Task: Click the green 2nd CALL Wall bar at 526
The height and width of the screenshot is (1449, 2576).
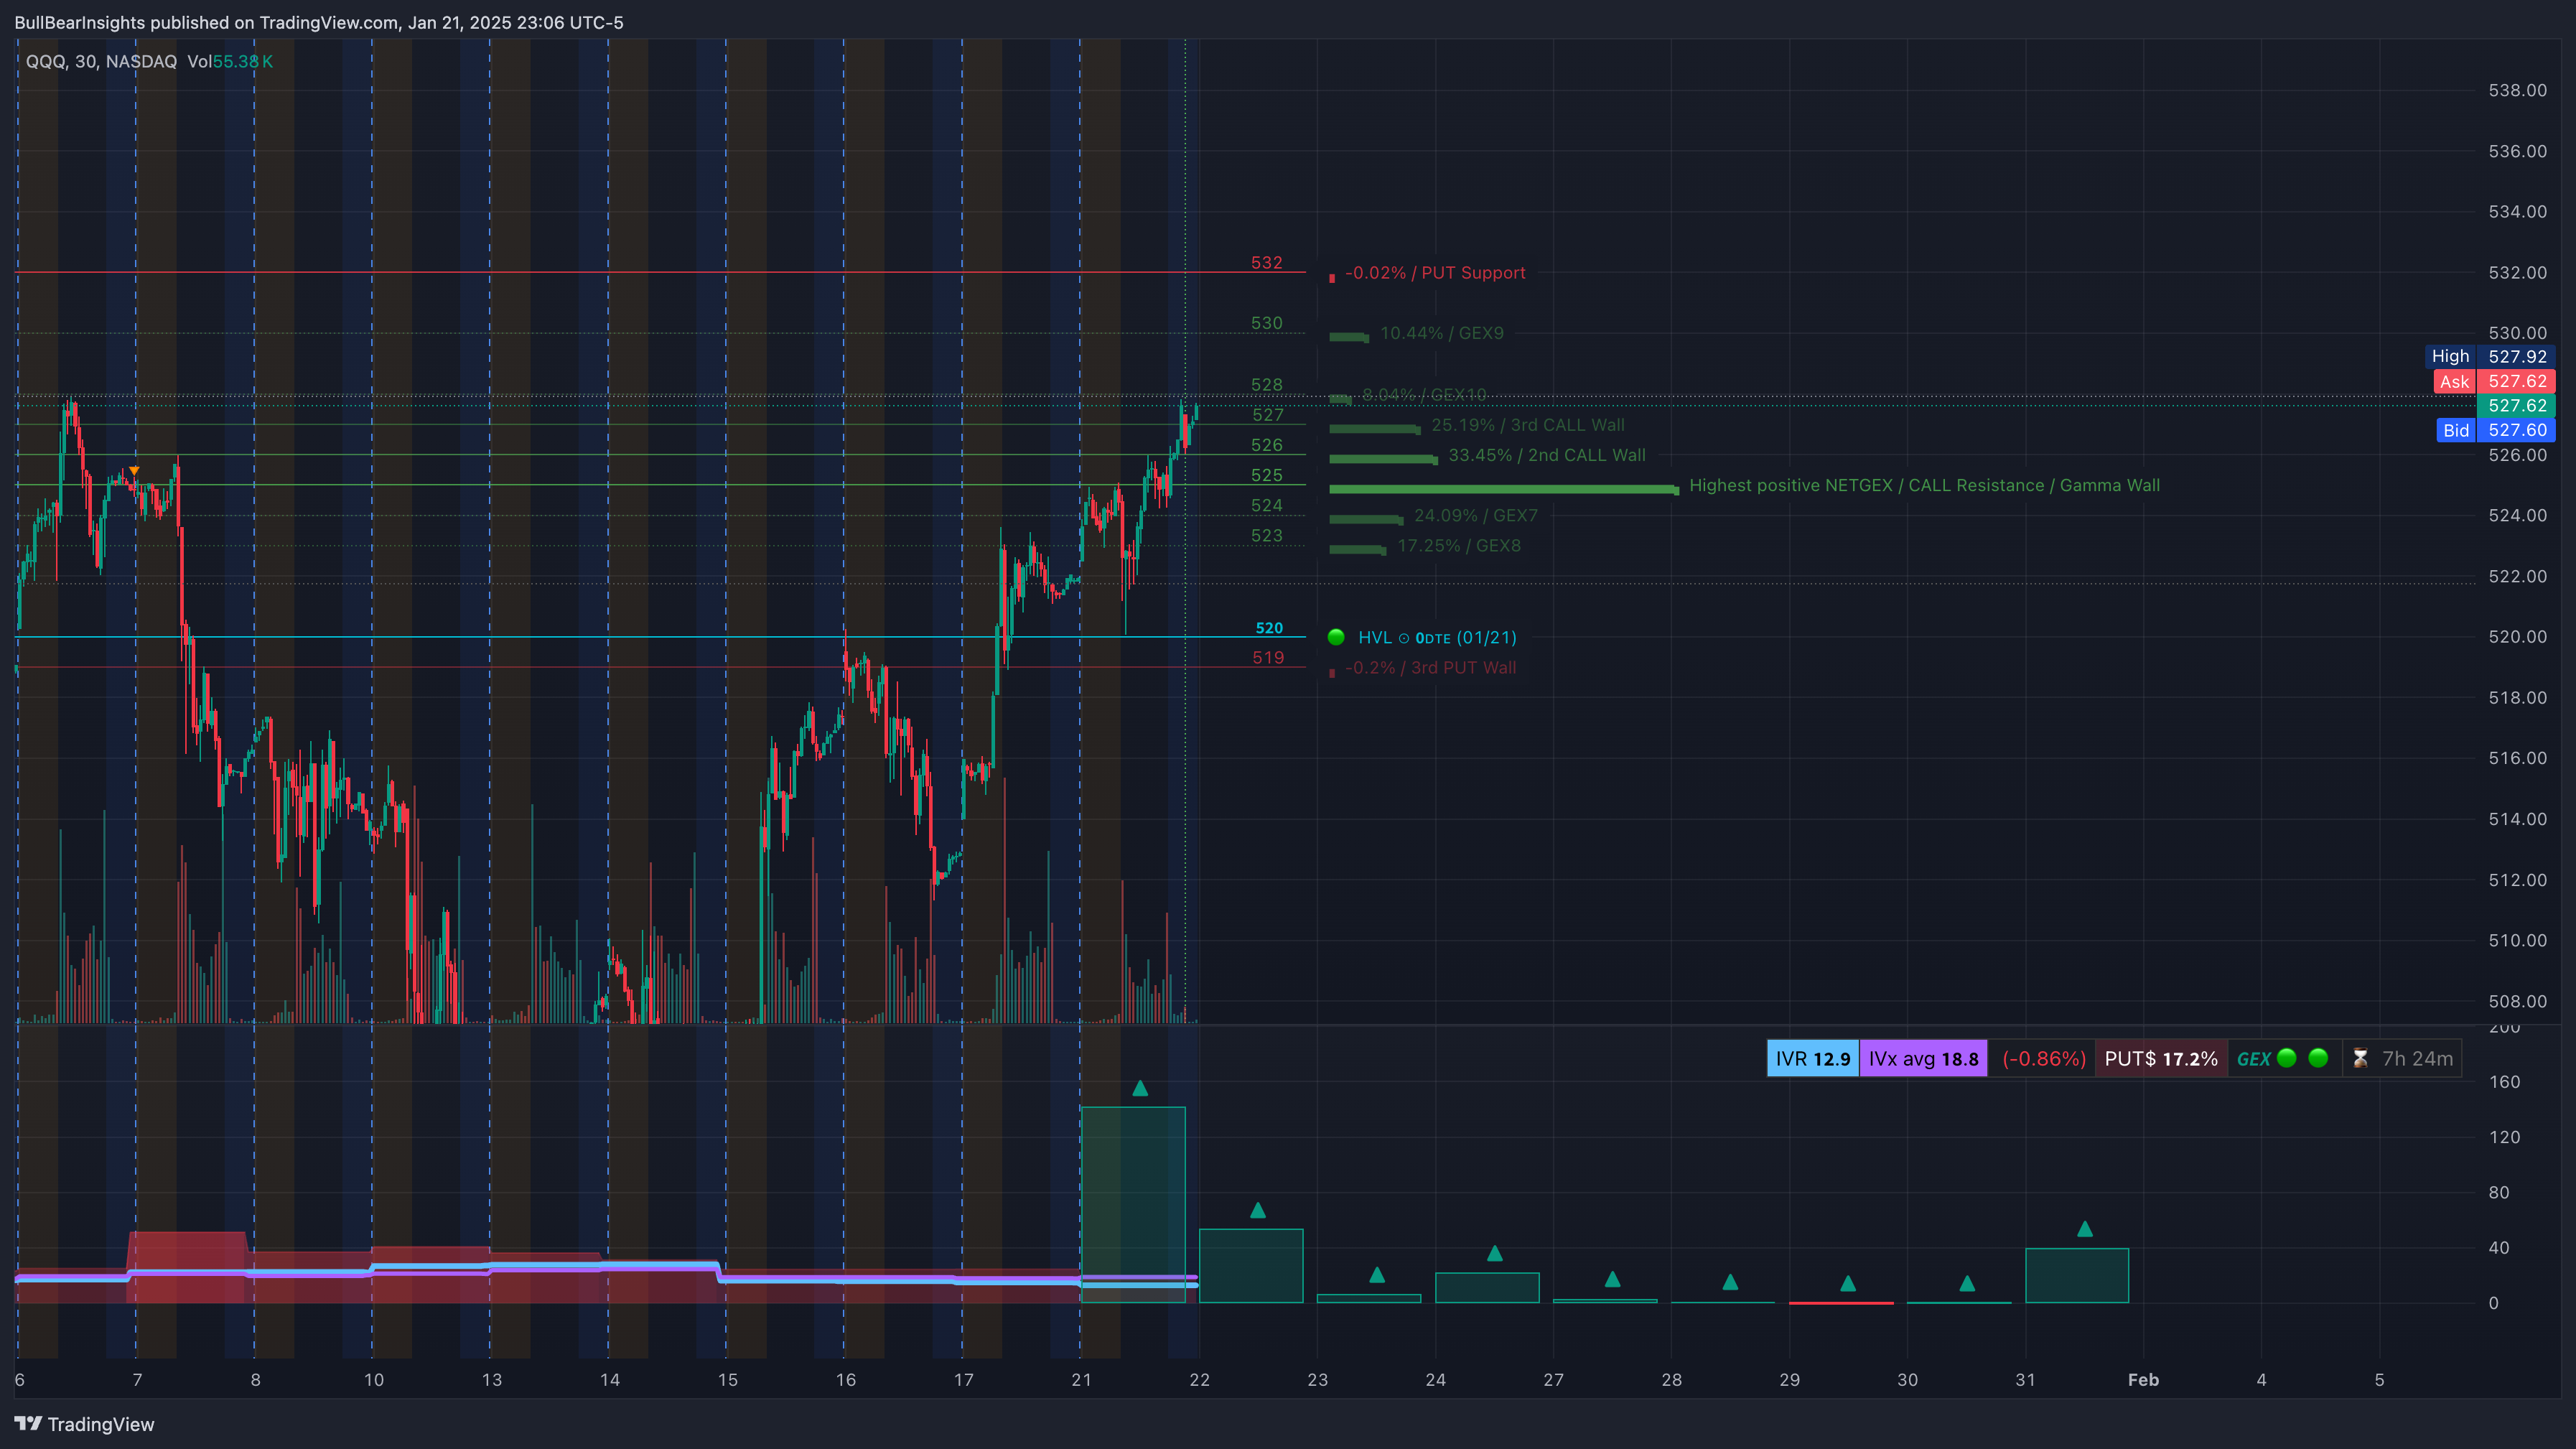Action: 1384,459
